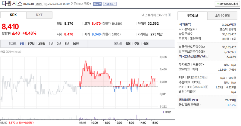Open the 투자정보 tab
Screen dimensions: 241x126
pos(192,16)
